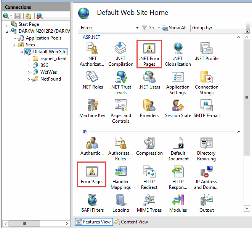Click the Create New Connection toolbar icon
252x228 pixels.
(x=6, y=16)
